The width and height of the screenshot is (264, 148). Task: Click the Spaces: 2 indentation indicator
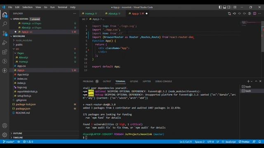pyautogui.click(x=200, y=142)
